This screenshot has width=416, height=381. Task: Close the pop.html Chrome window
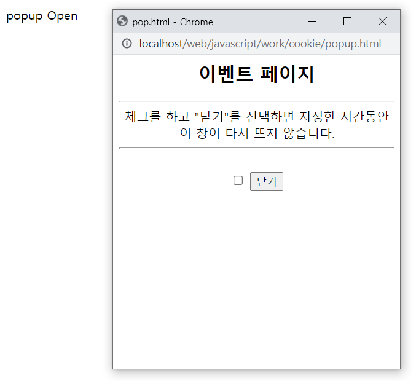[x=382, y=22]
